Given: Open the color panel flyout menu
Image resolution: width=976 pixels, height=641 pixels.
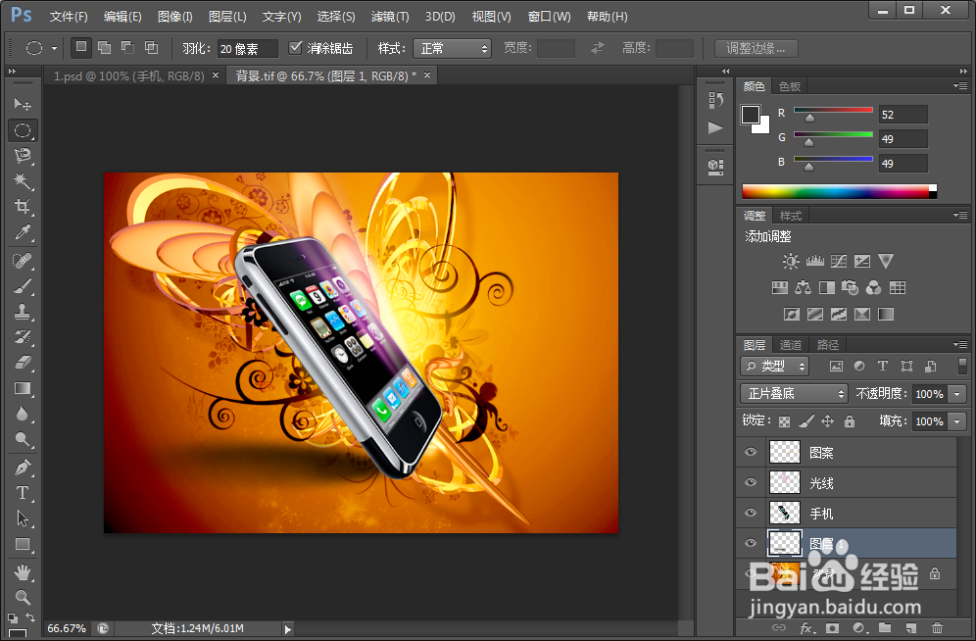Looking at the screenshot, I should tap(959, 86).
